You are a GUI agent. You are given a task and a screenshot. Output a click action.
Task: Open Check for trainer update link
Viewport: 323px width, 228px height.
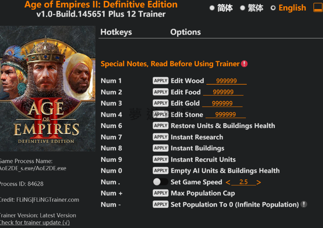(35, 223)
